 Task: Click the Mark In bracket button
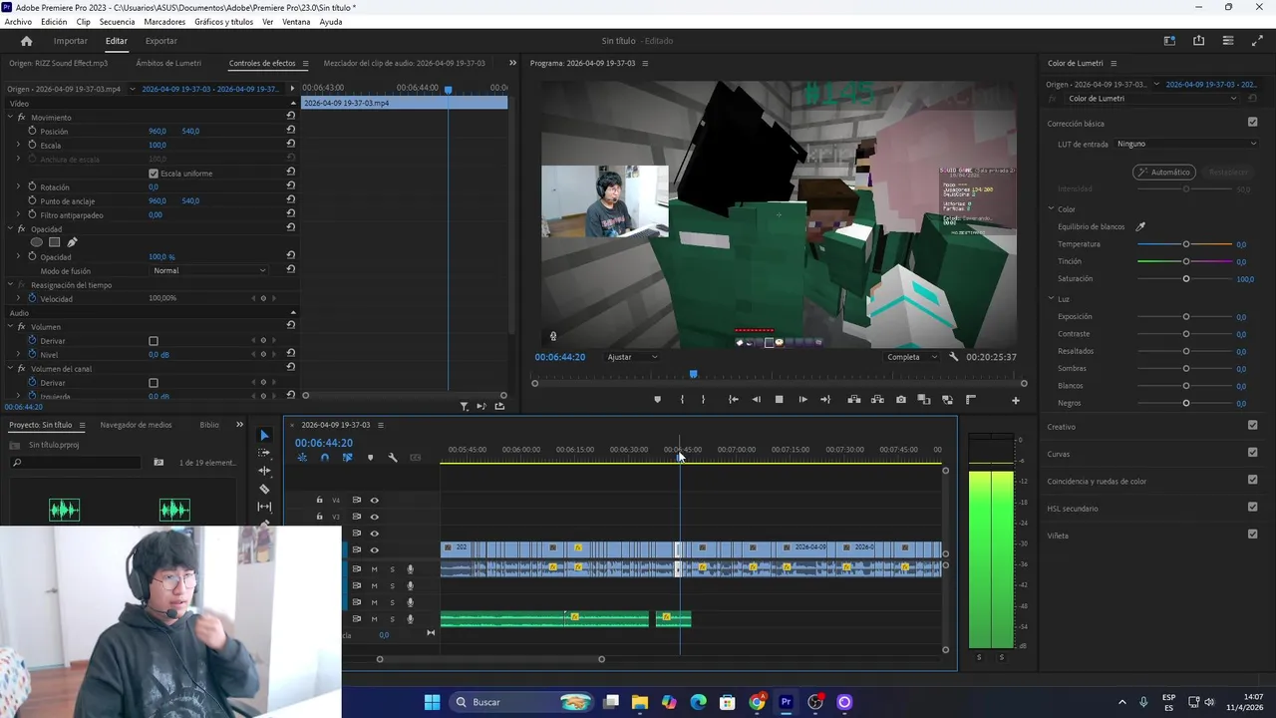pyautogui.click(x=682, y=400)
